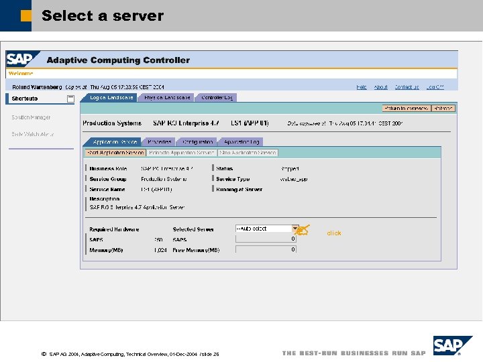Screen dimensions: 483x362
Task: Click the Description label
Action: click(x=105, y=199)
